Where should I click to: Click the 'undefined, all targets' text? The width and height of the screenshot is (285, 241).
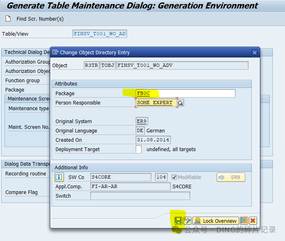pos(171,149)
